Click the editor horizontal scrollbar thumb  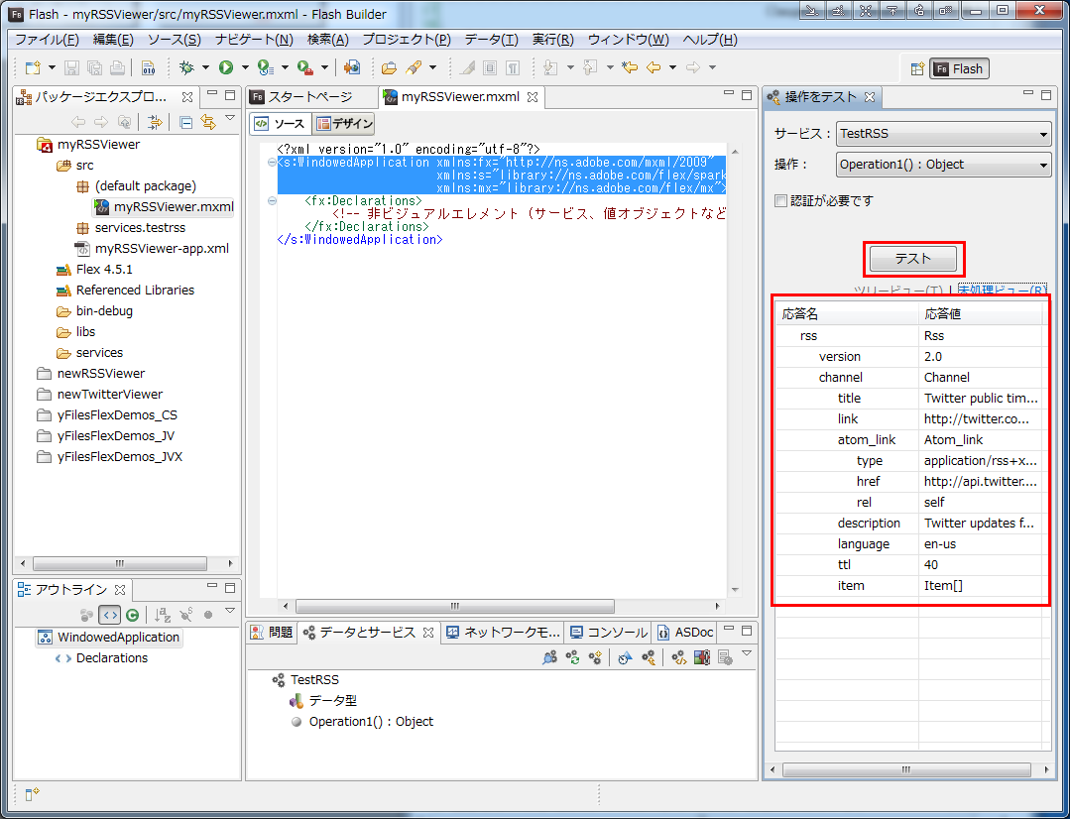(x=455, y=606)
